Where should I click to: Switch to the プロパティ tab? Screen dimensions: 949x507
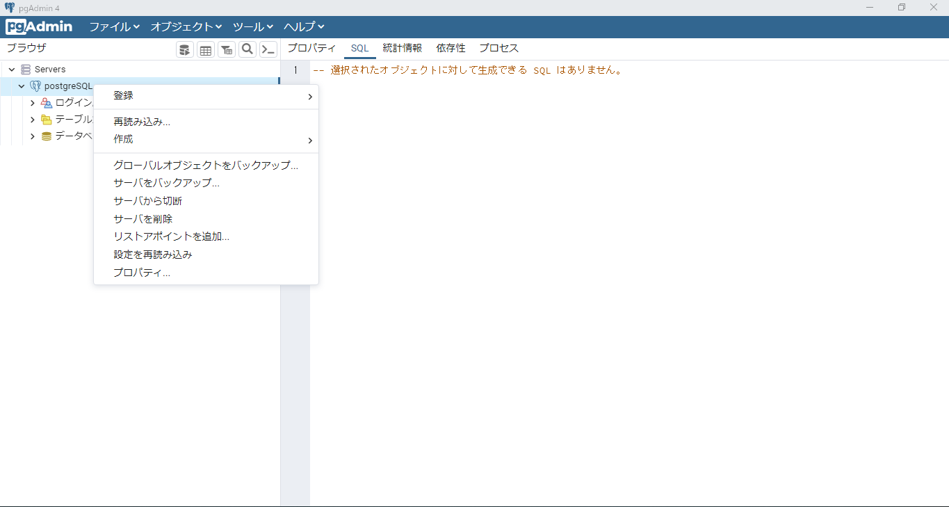311,48
